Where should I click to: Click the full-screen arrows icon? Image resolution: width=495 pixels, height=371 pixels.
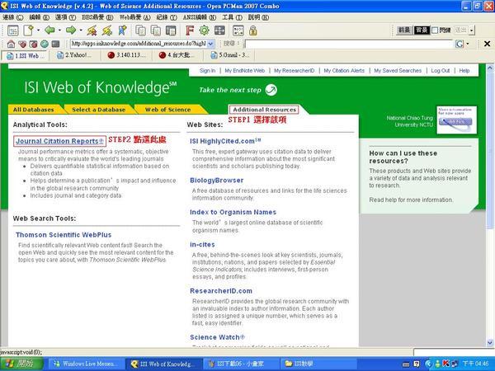pyautogui.click(x=219, y=31)
